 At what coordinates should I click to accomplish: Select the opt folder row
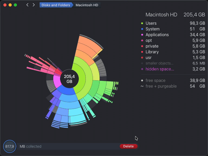[173, 40]
